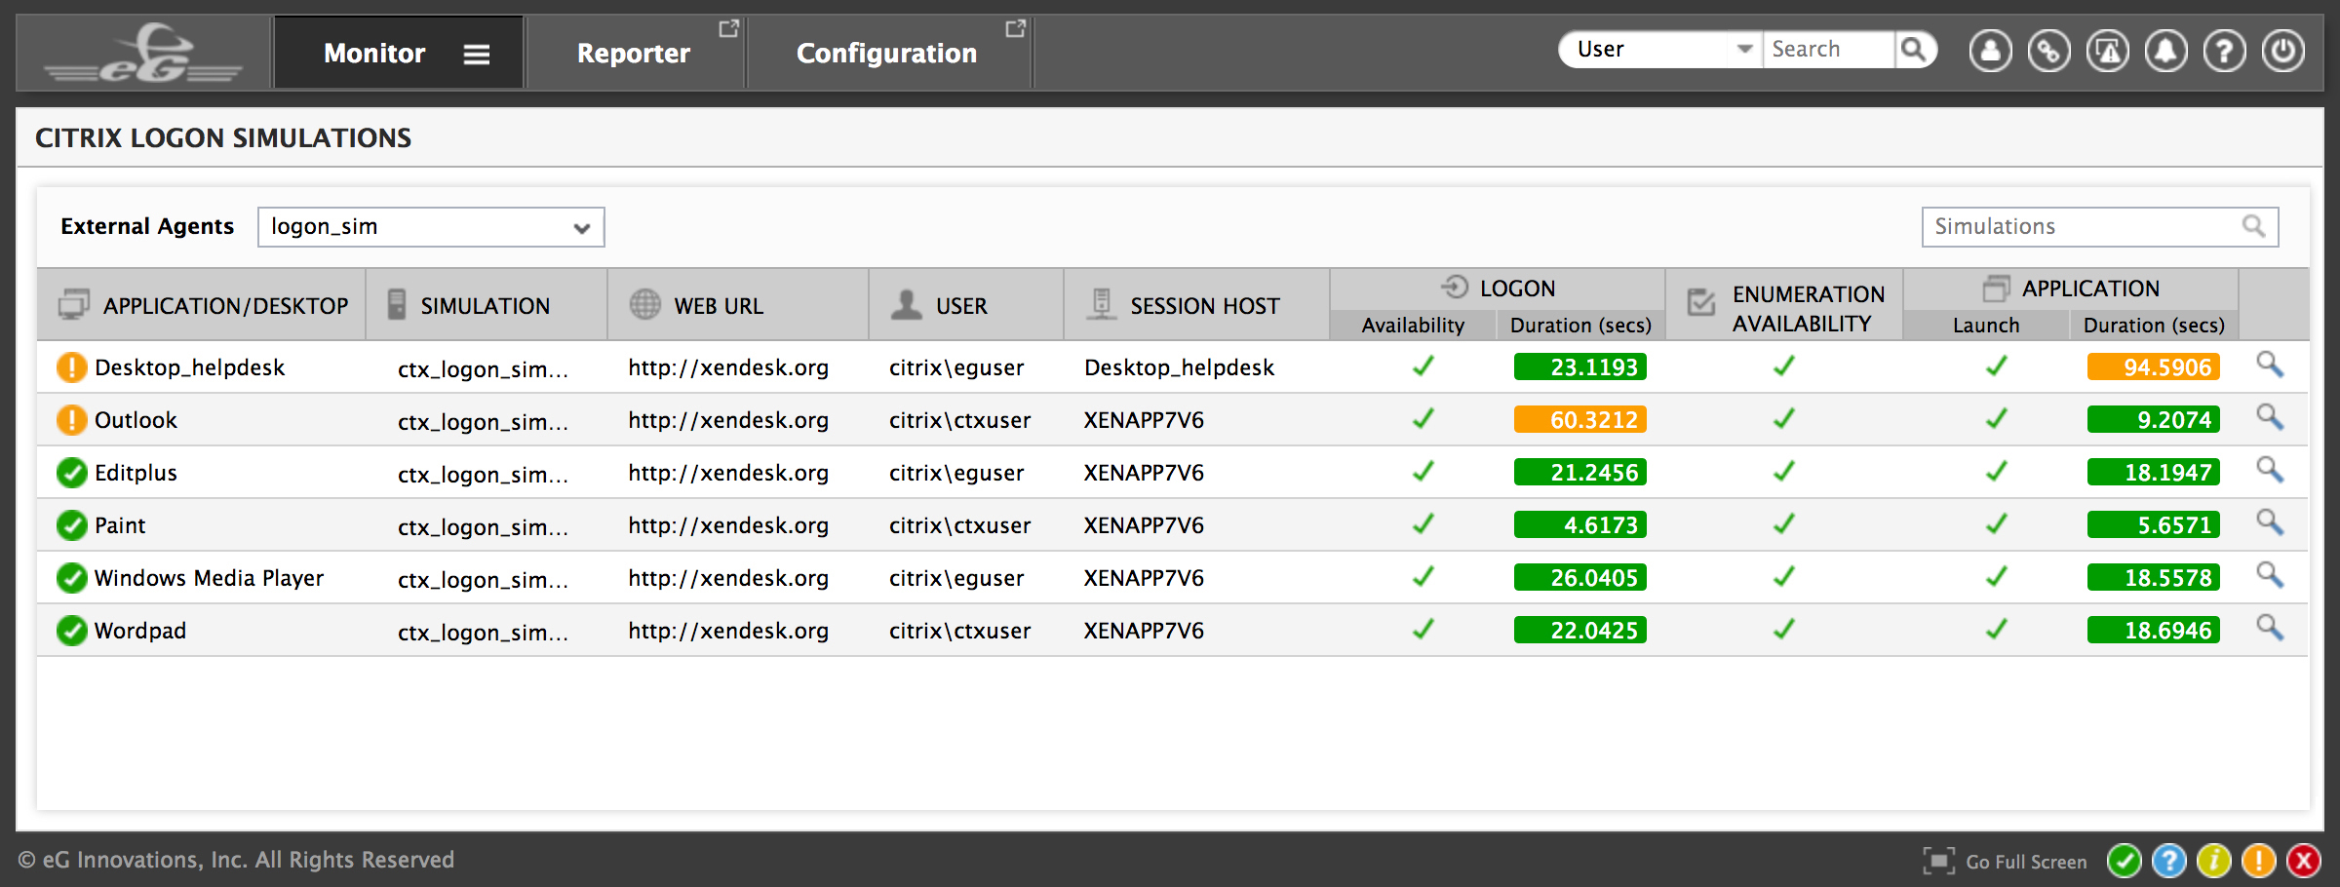Open details magnifier for Paint row

coord(2270,522)
